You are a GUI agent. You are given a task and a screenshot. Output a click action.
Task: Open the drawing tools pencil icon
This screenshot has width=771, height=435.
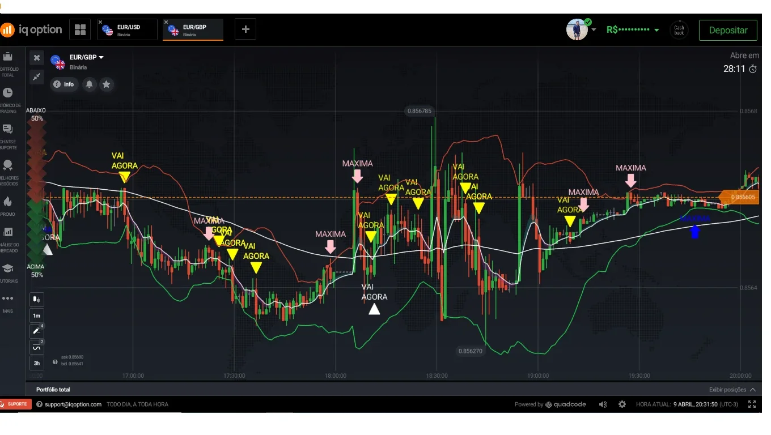point(36,331)
